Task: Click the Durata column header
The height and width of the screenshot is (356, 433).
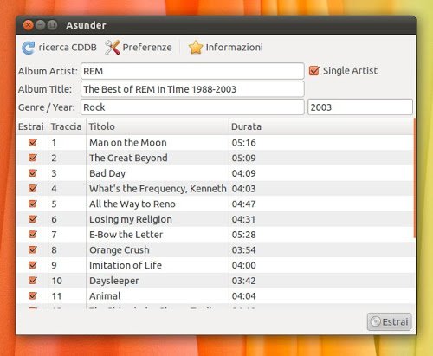Action: [x=321, y=126]
